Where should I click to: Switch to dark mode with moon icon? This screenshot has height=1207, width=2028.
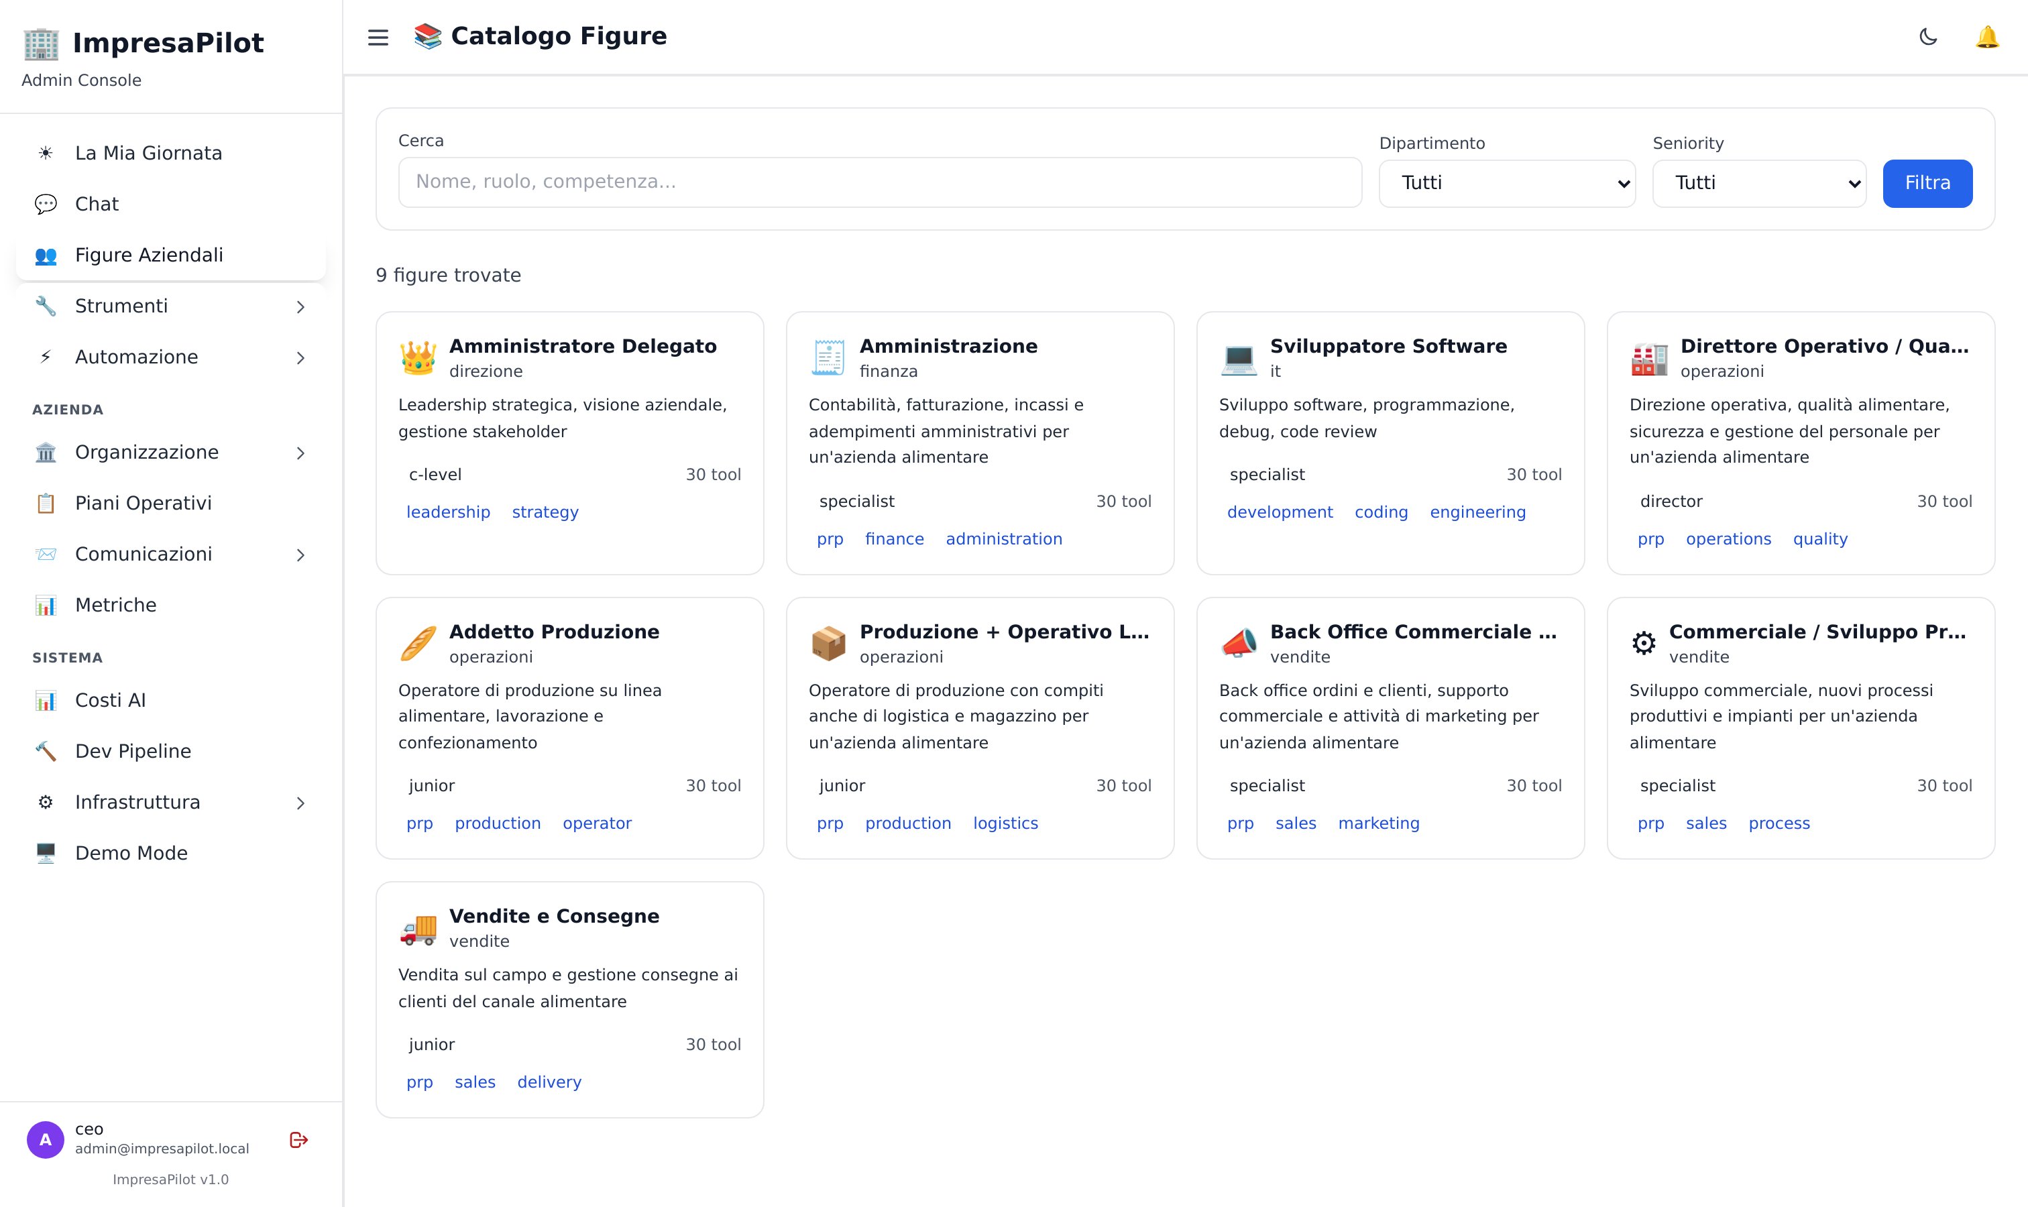coord(1928,37)
